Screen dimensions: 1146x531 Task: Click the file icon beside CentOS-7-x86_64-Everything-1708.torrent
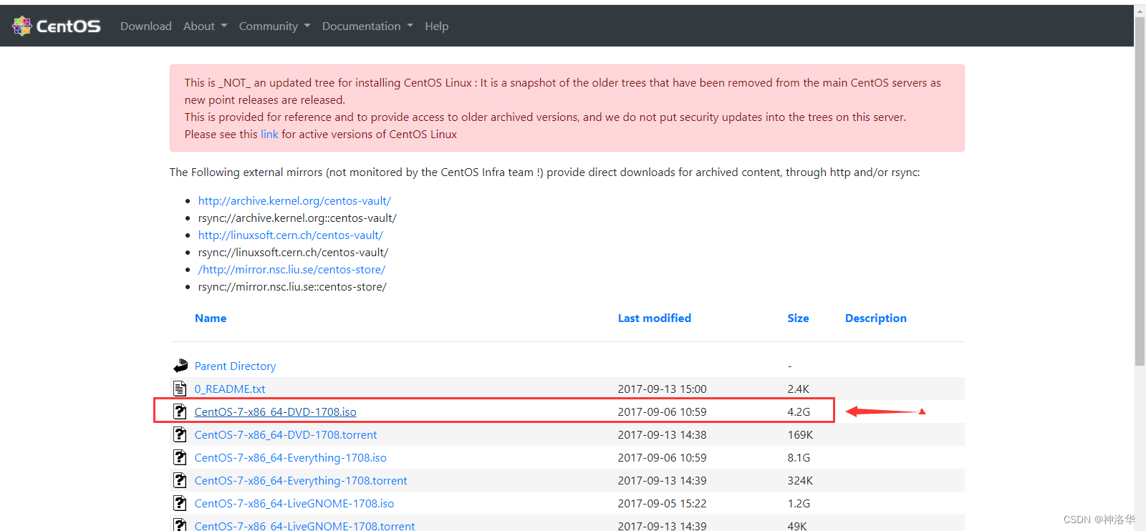180,480
